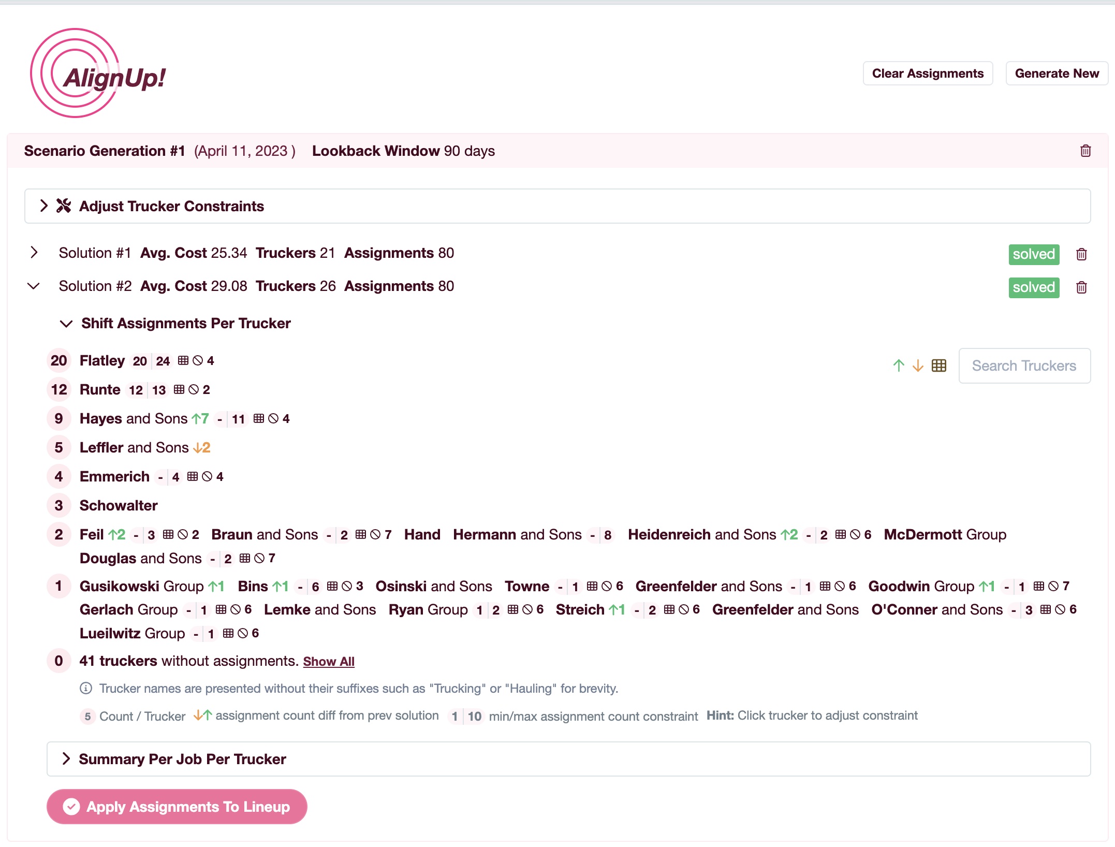Viewport: 1115px width, 847px height.
Task: Select trucker Flatley to adjust constraint
Action: [102, 360]
